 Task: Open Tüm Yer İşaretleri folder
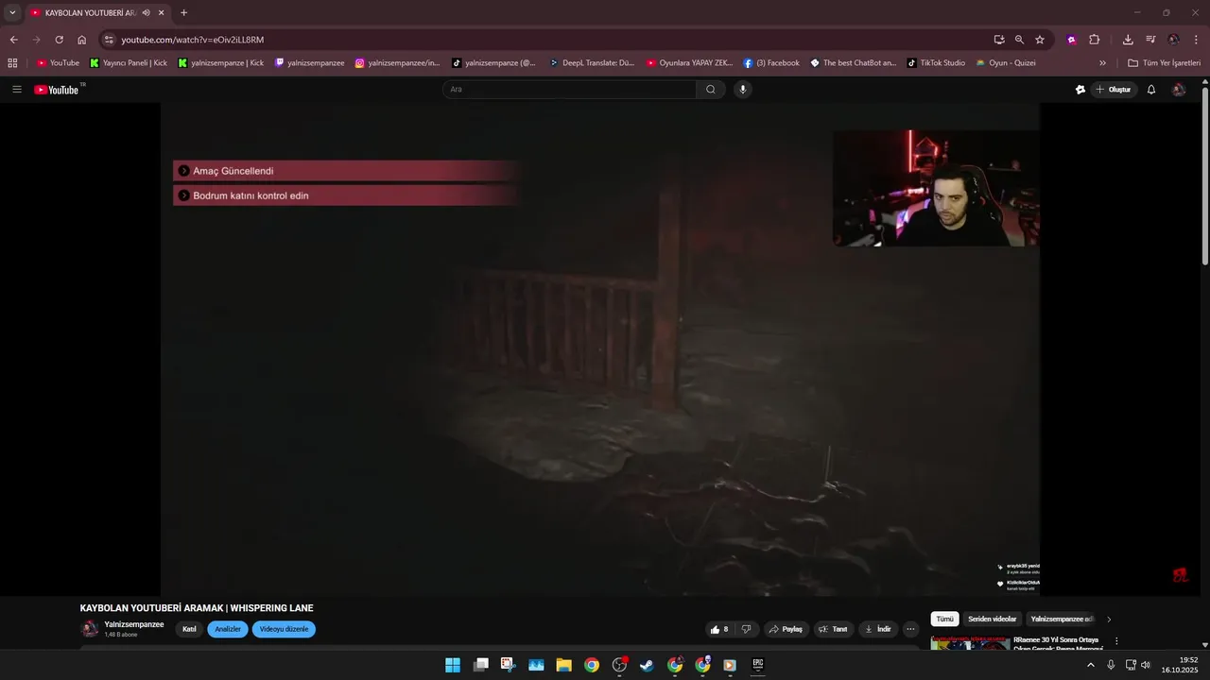[x=1165, y=63]
